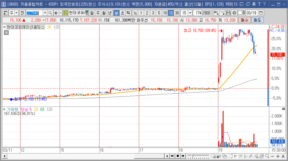Select the 분 minute period tab
The height and width of the screenshot is (161, 288).
116,13
